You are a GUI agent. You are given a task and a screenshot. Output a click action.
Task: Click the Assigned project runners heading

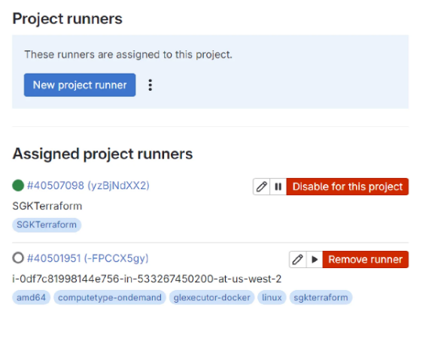(x=102, y=154)
